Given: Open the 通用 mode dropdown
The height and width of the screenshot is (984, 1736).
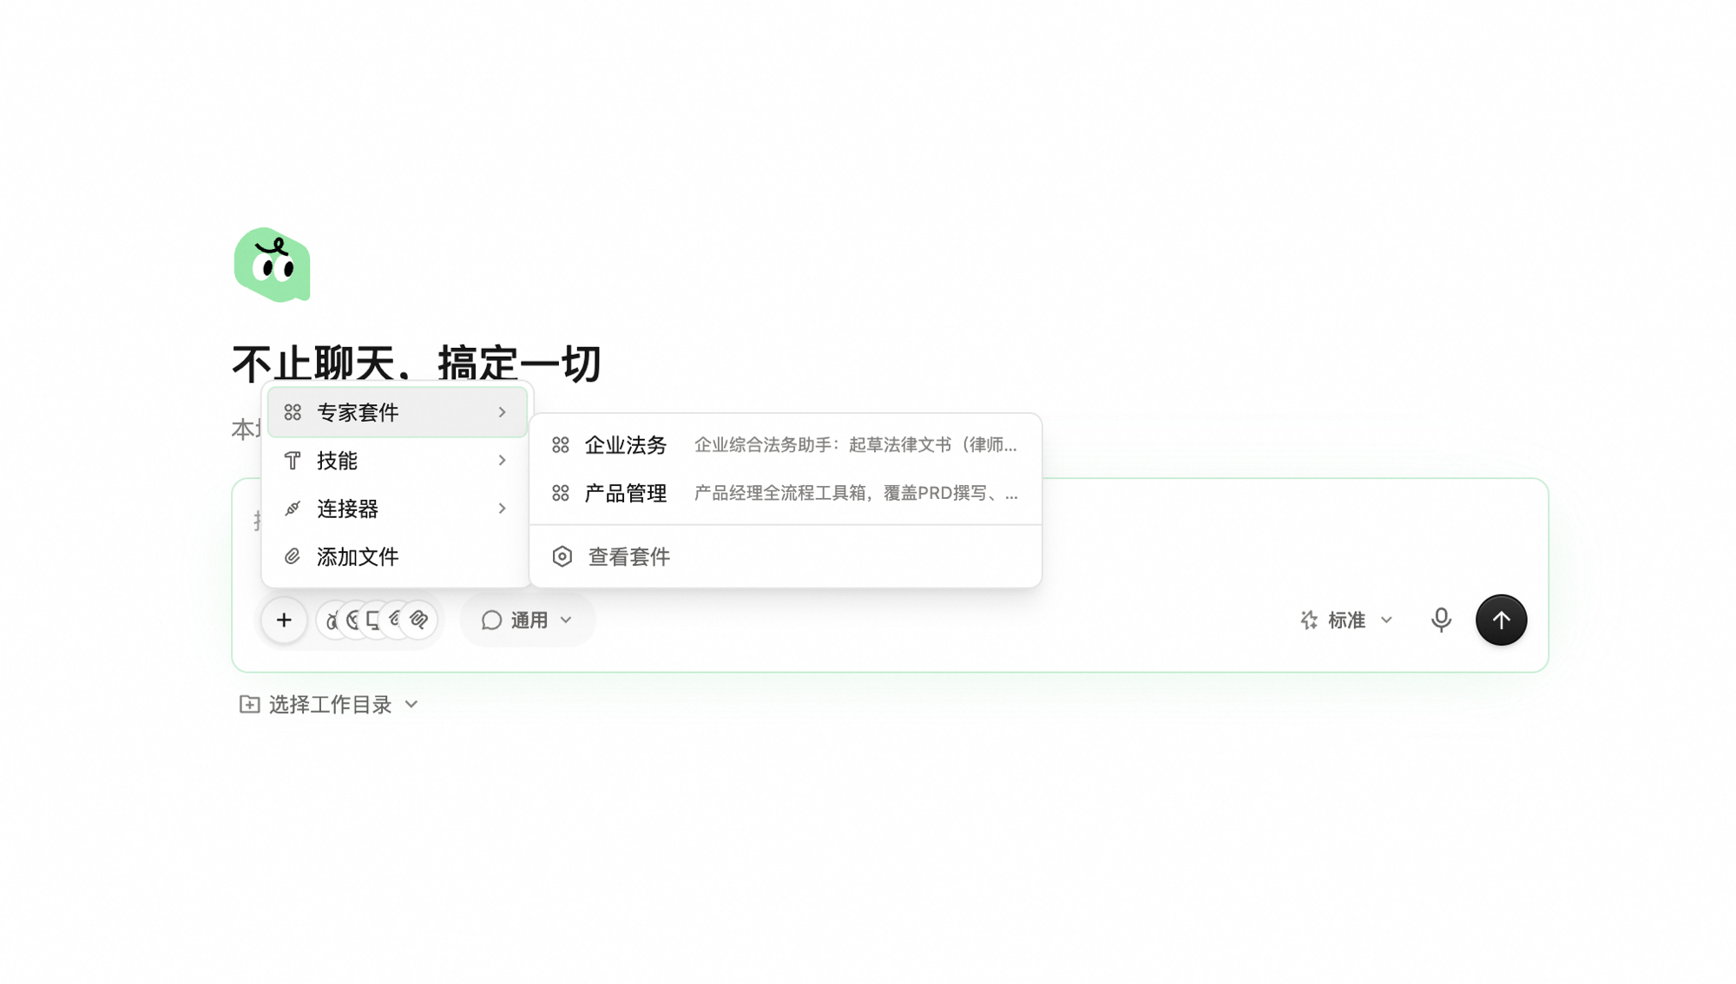Looking at the screenshot, I should 527,620.
